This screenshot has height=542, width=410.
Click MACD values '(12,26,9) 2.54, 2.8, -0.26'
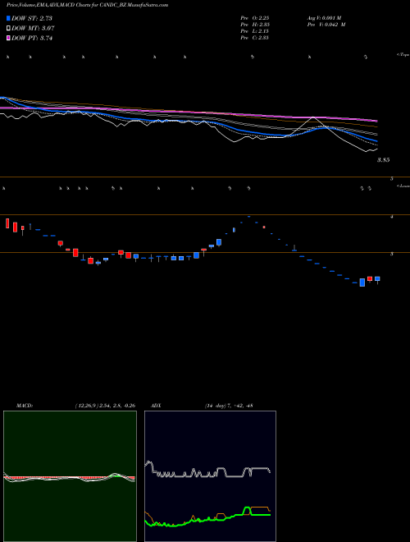coord(105,406)
